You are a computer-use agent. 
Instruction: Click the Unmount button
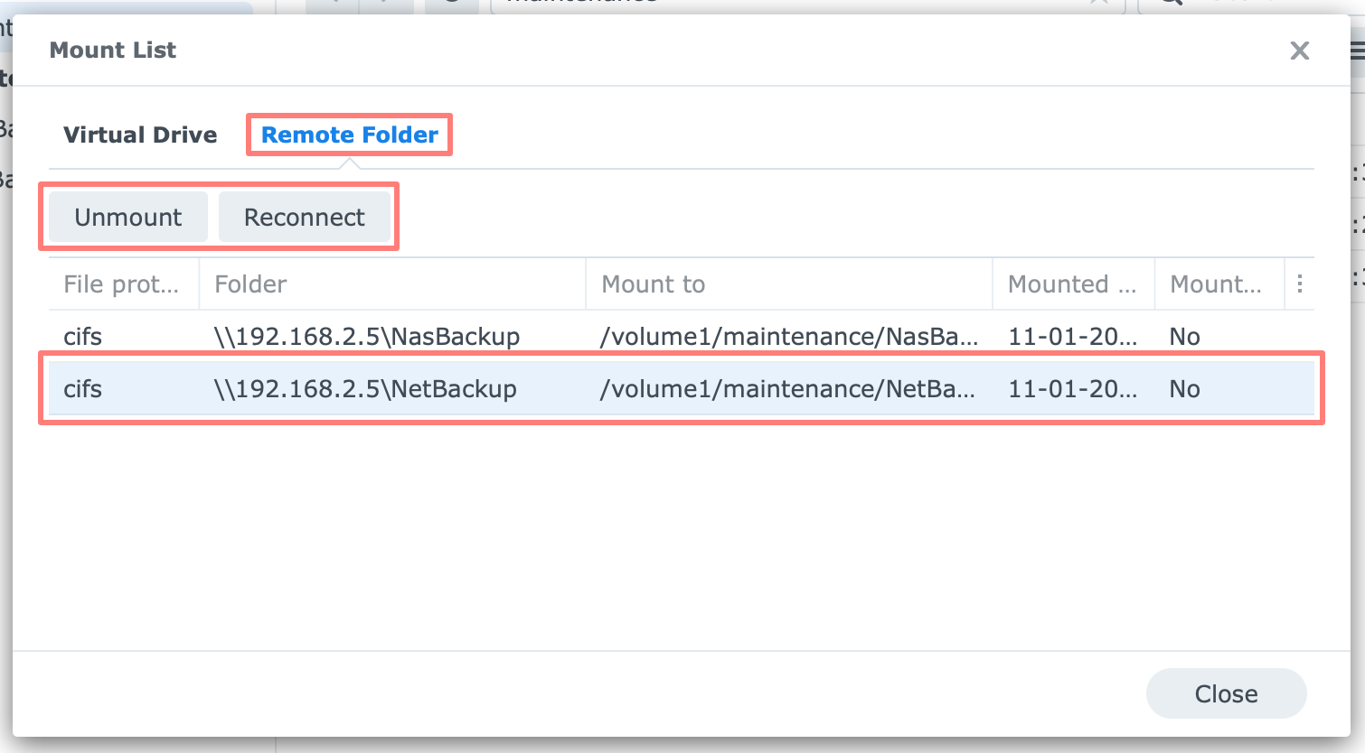(127, 217)
